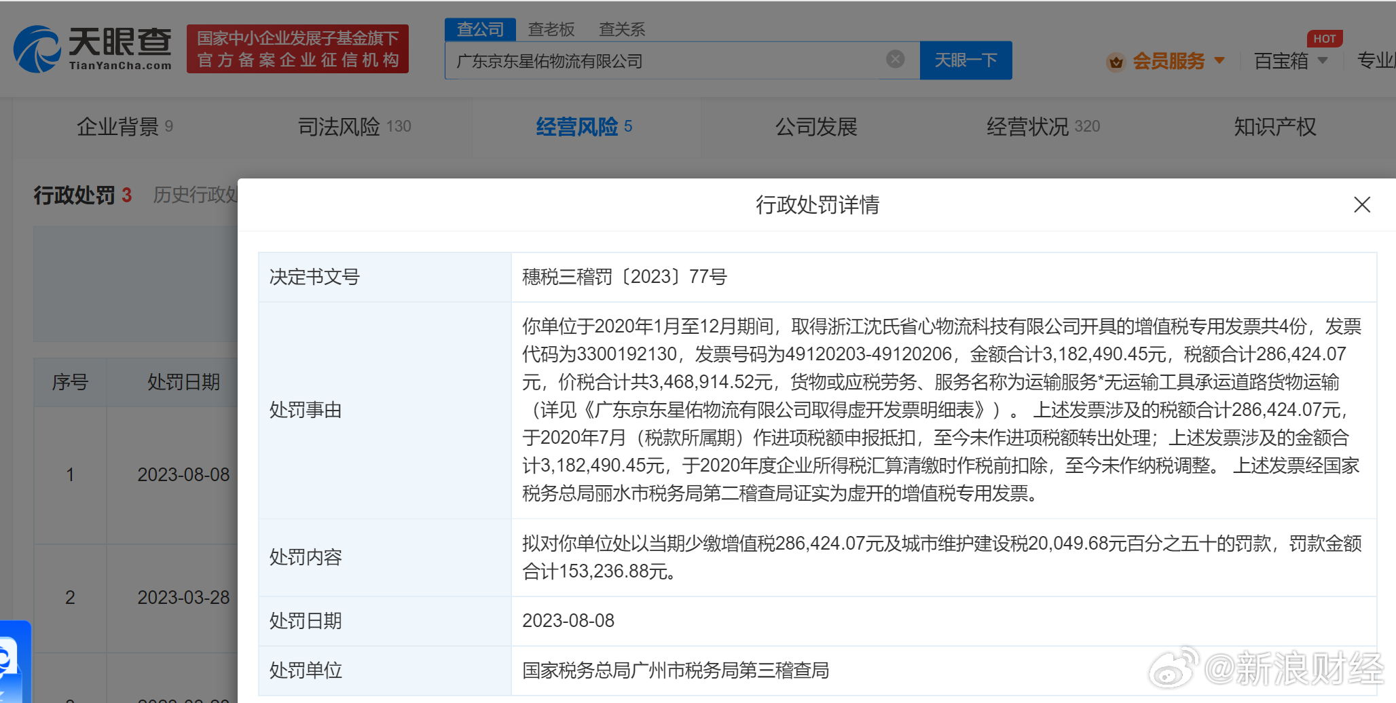Image resolution: width=1396 pixels, height=703 pixels.
Task: Click the company name search field
Action: tap(665, 61)
